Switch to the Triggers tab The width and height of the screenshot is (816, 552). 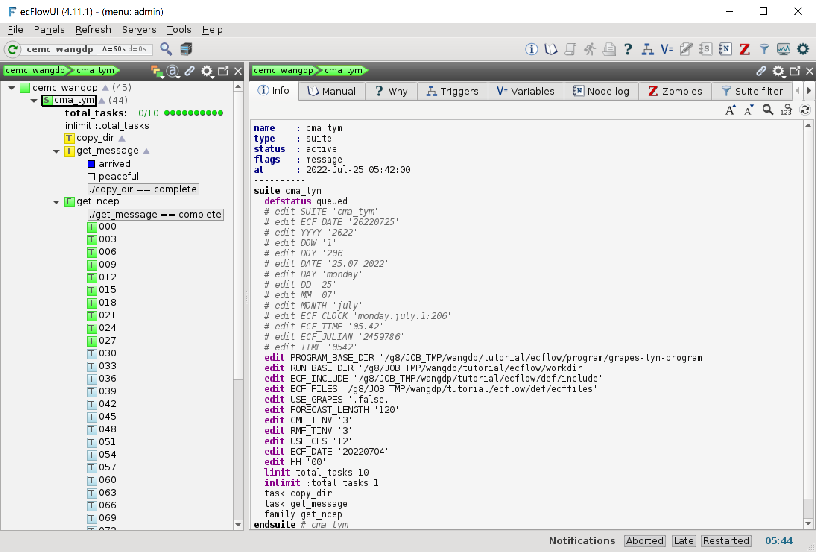tap(452, 91)
